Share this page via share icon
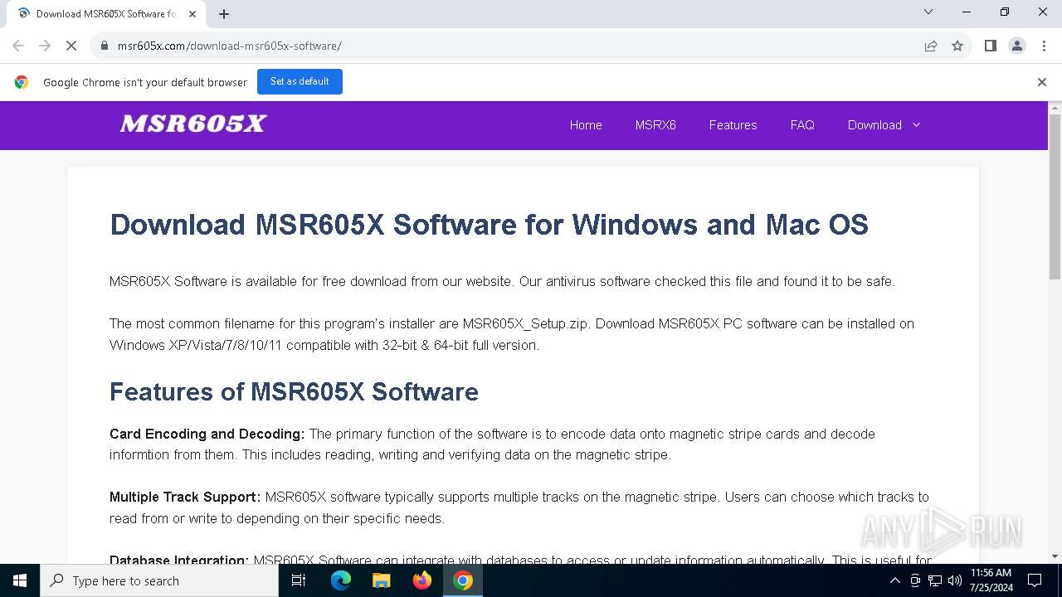 click(x=931, y=46)
